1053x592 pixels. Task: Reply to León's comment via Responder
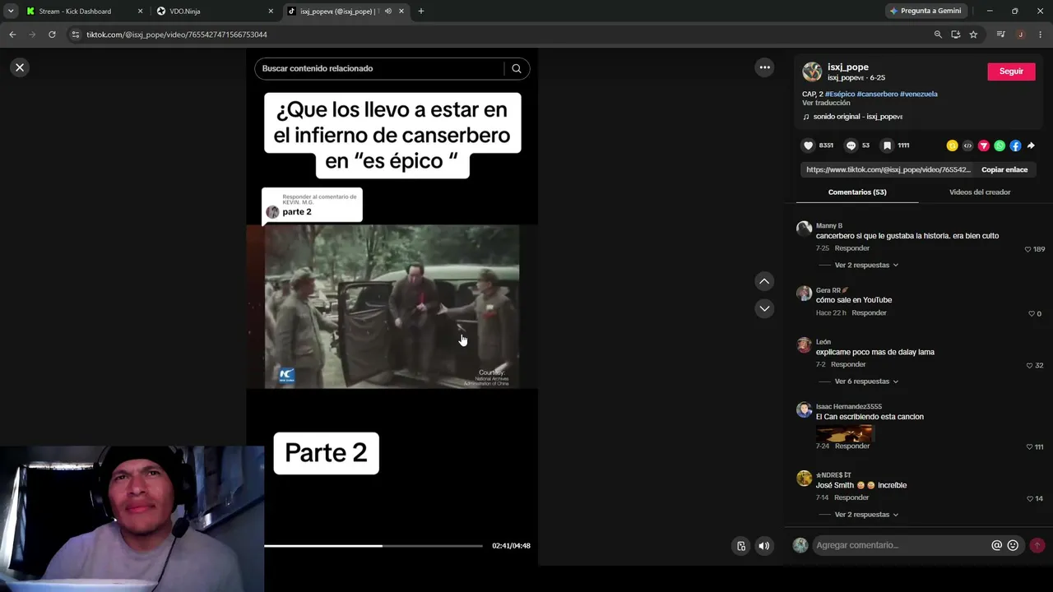coord(848,364)
